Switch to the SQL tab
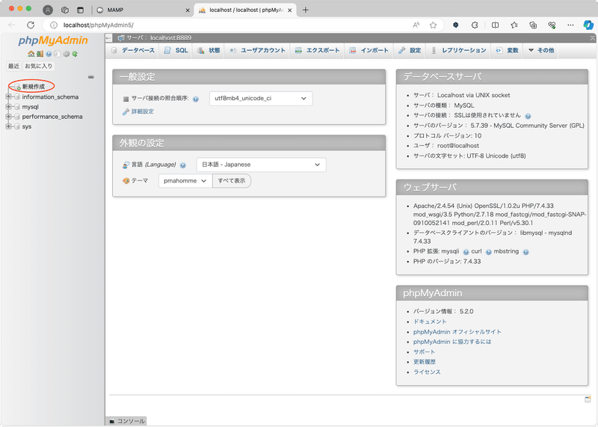 (176, 50)
